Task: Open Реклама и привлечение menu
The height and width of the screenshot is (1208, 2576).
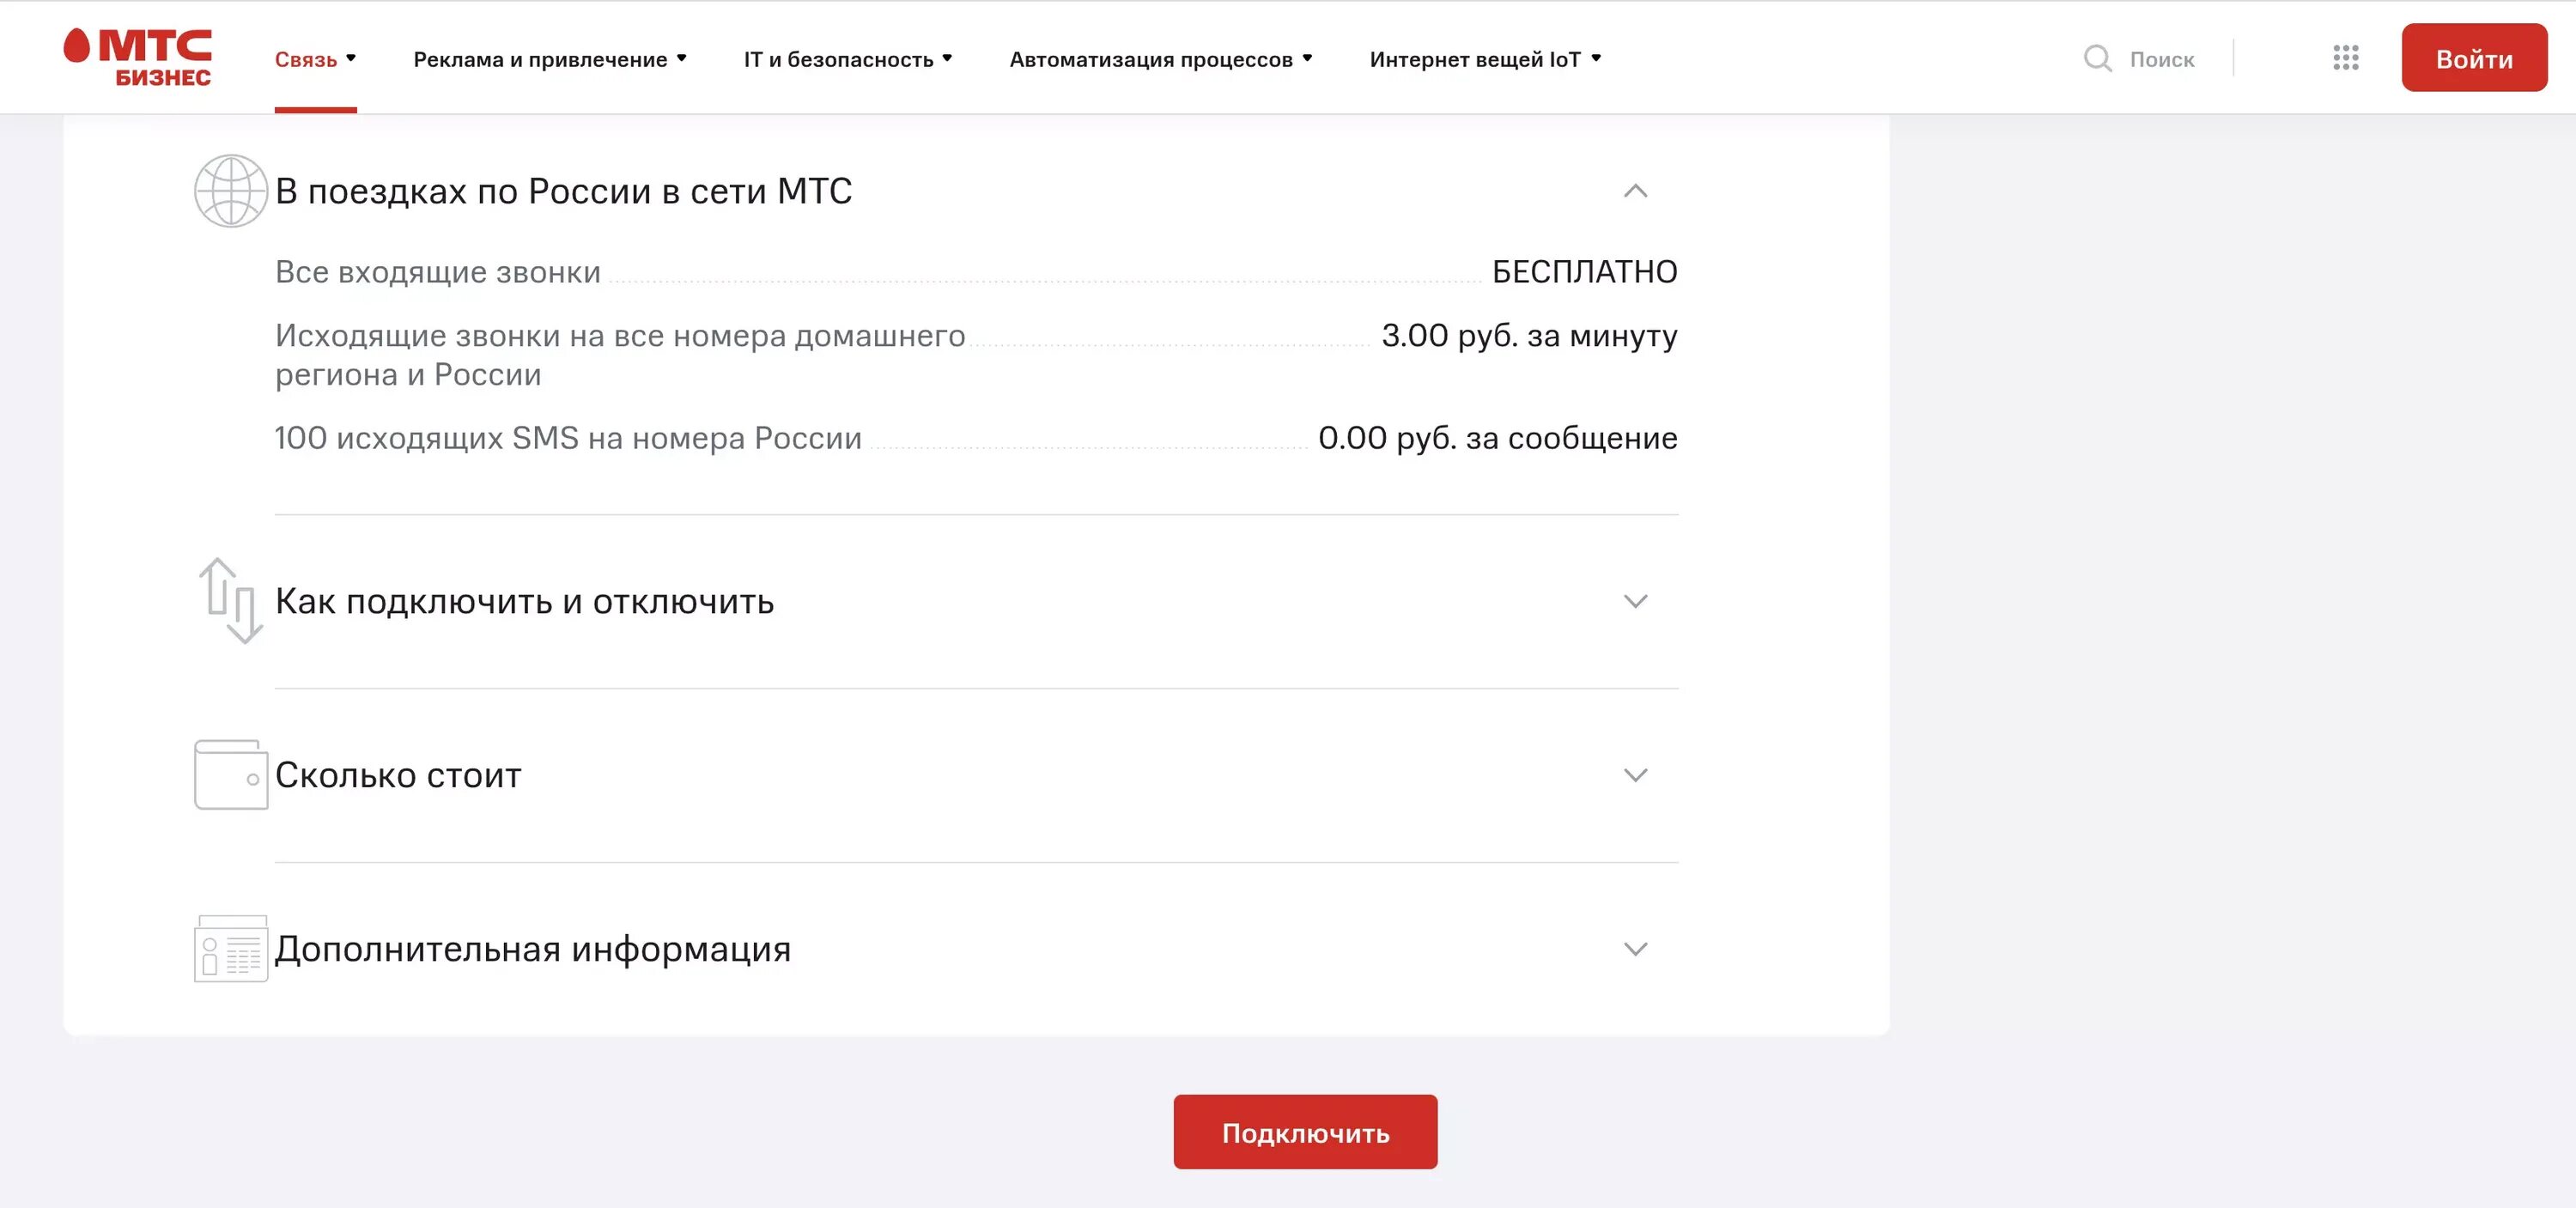Action: pos(550,59)
